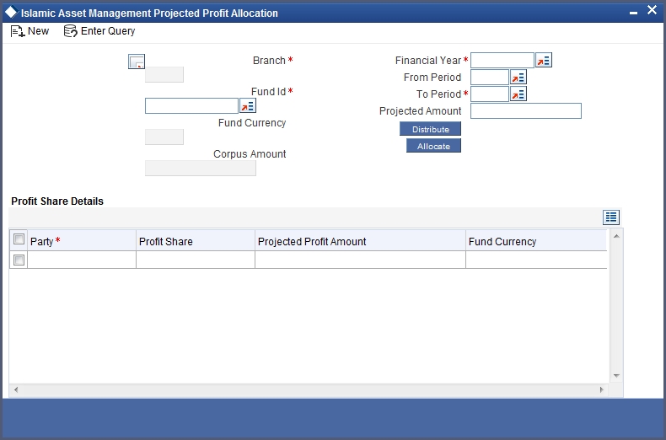666x440 pixels.
Task: Open From Period list of values
Action: click(x=518, y=78)
